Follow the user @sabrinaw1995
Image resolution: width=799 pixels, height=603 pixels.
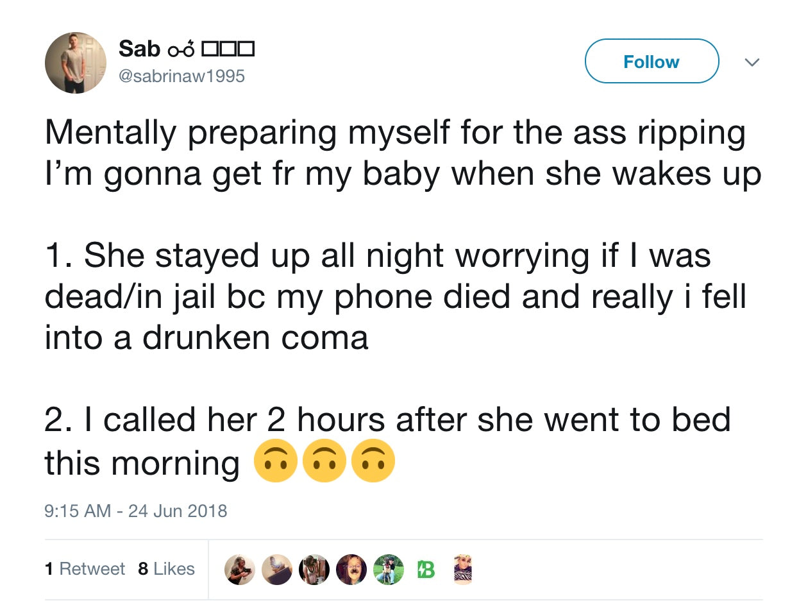pyautogui.click(x=652, y=62)
